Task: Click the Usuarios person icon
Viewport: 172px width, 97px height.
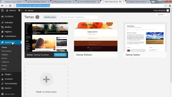Action: [x=2, y=79]
